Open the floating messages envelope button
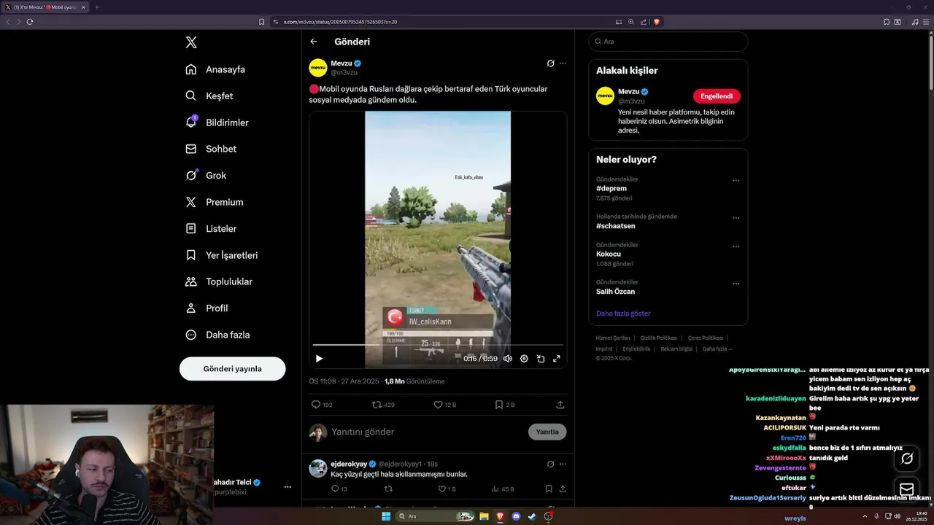 point(907,489)
